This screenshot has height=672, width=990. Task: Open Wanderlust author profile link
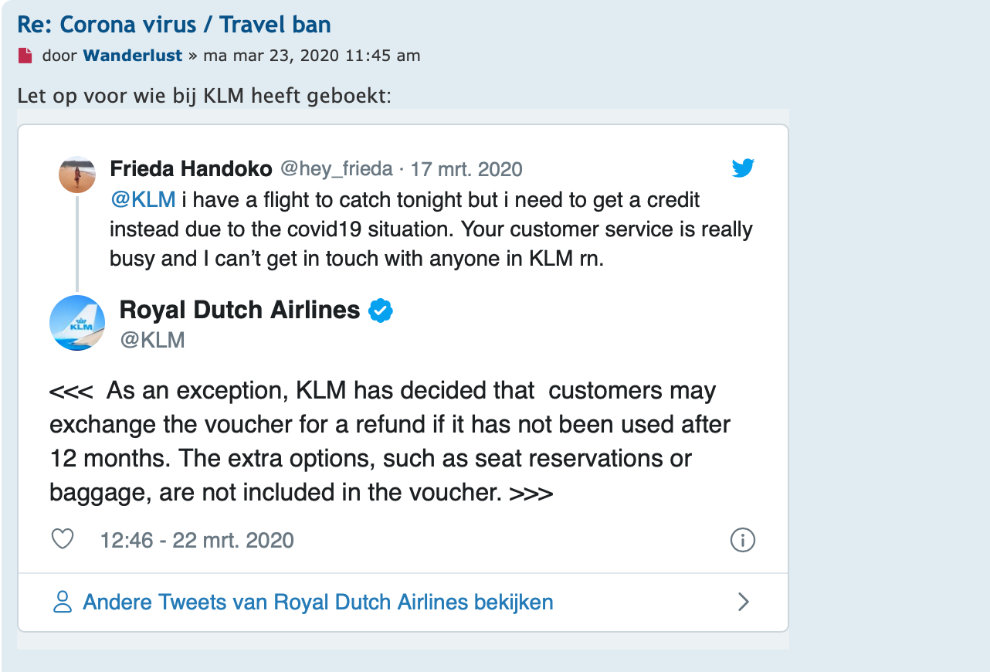pos(133,56)
